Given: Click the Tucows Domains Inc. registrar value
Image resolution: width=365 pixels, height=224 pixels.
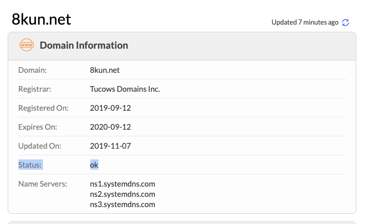Looking at the screenshot, I should click(x=125, y=89).
